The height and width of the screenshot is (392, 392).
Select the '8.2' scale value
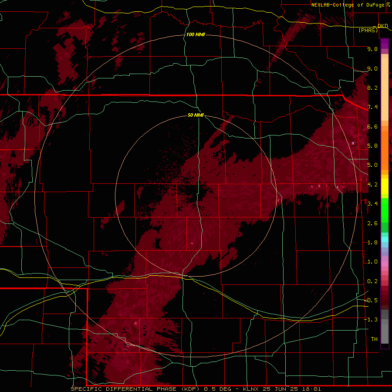point(372,88)
